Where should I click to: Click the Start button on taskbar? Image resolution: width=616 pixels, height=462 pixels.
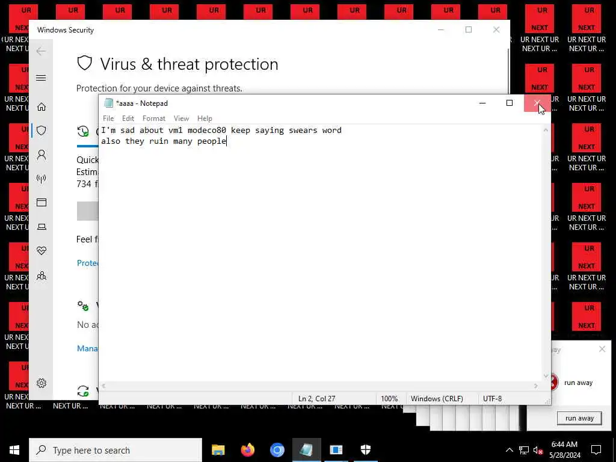[x=14, y=450]
